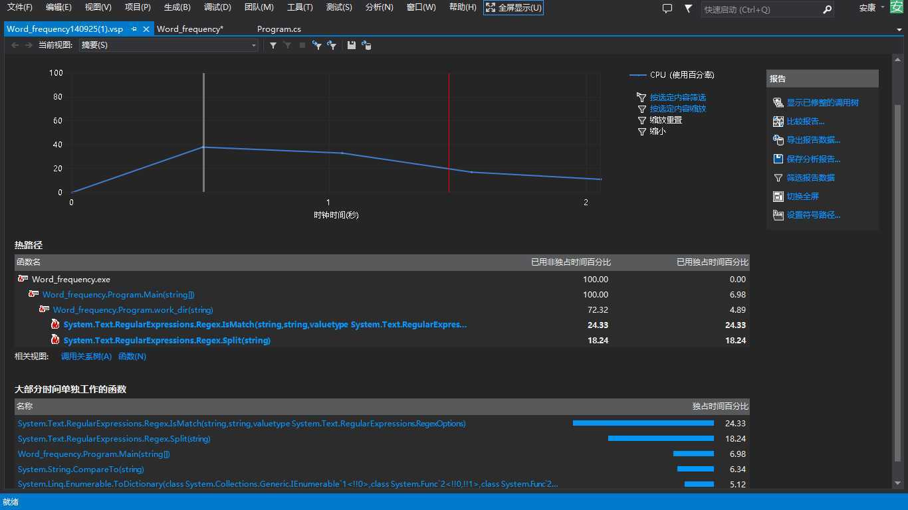This screenshot has height=510, width=908.
Task: Click the green user avatar icon
Action: (x=897, y=7)
